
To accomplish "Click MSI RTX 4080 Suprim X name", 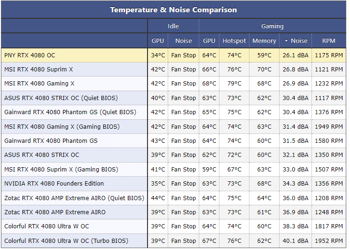I will click(x=39, y=70).
